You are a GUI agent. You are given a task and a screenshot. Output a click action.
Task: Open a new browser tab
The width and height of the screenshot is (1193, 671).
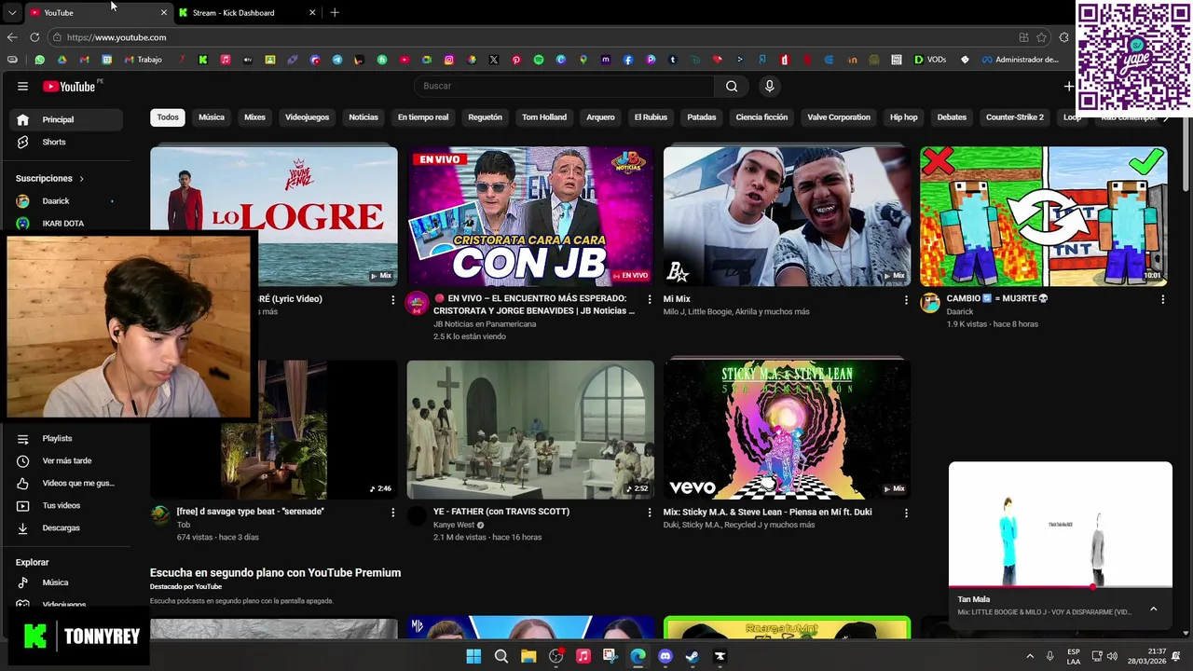coord(335,12)
